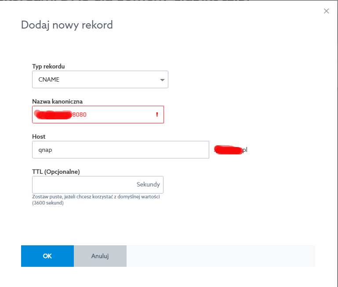The image size is (338, 287).
Task: Click the Host field label
Action: click(39, 136)
